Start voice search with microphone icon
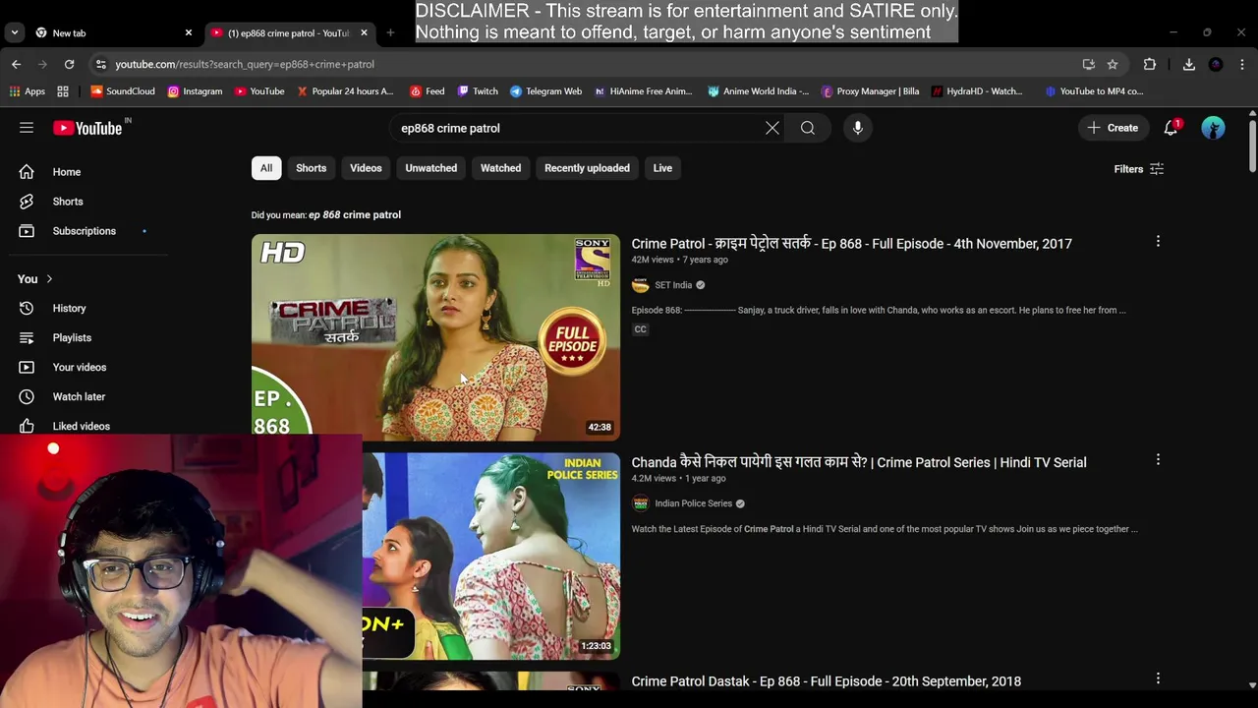Screen dimensions: 1258x708 pos(858,128)
